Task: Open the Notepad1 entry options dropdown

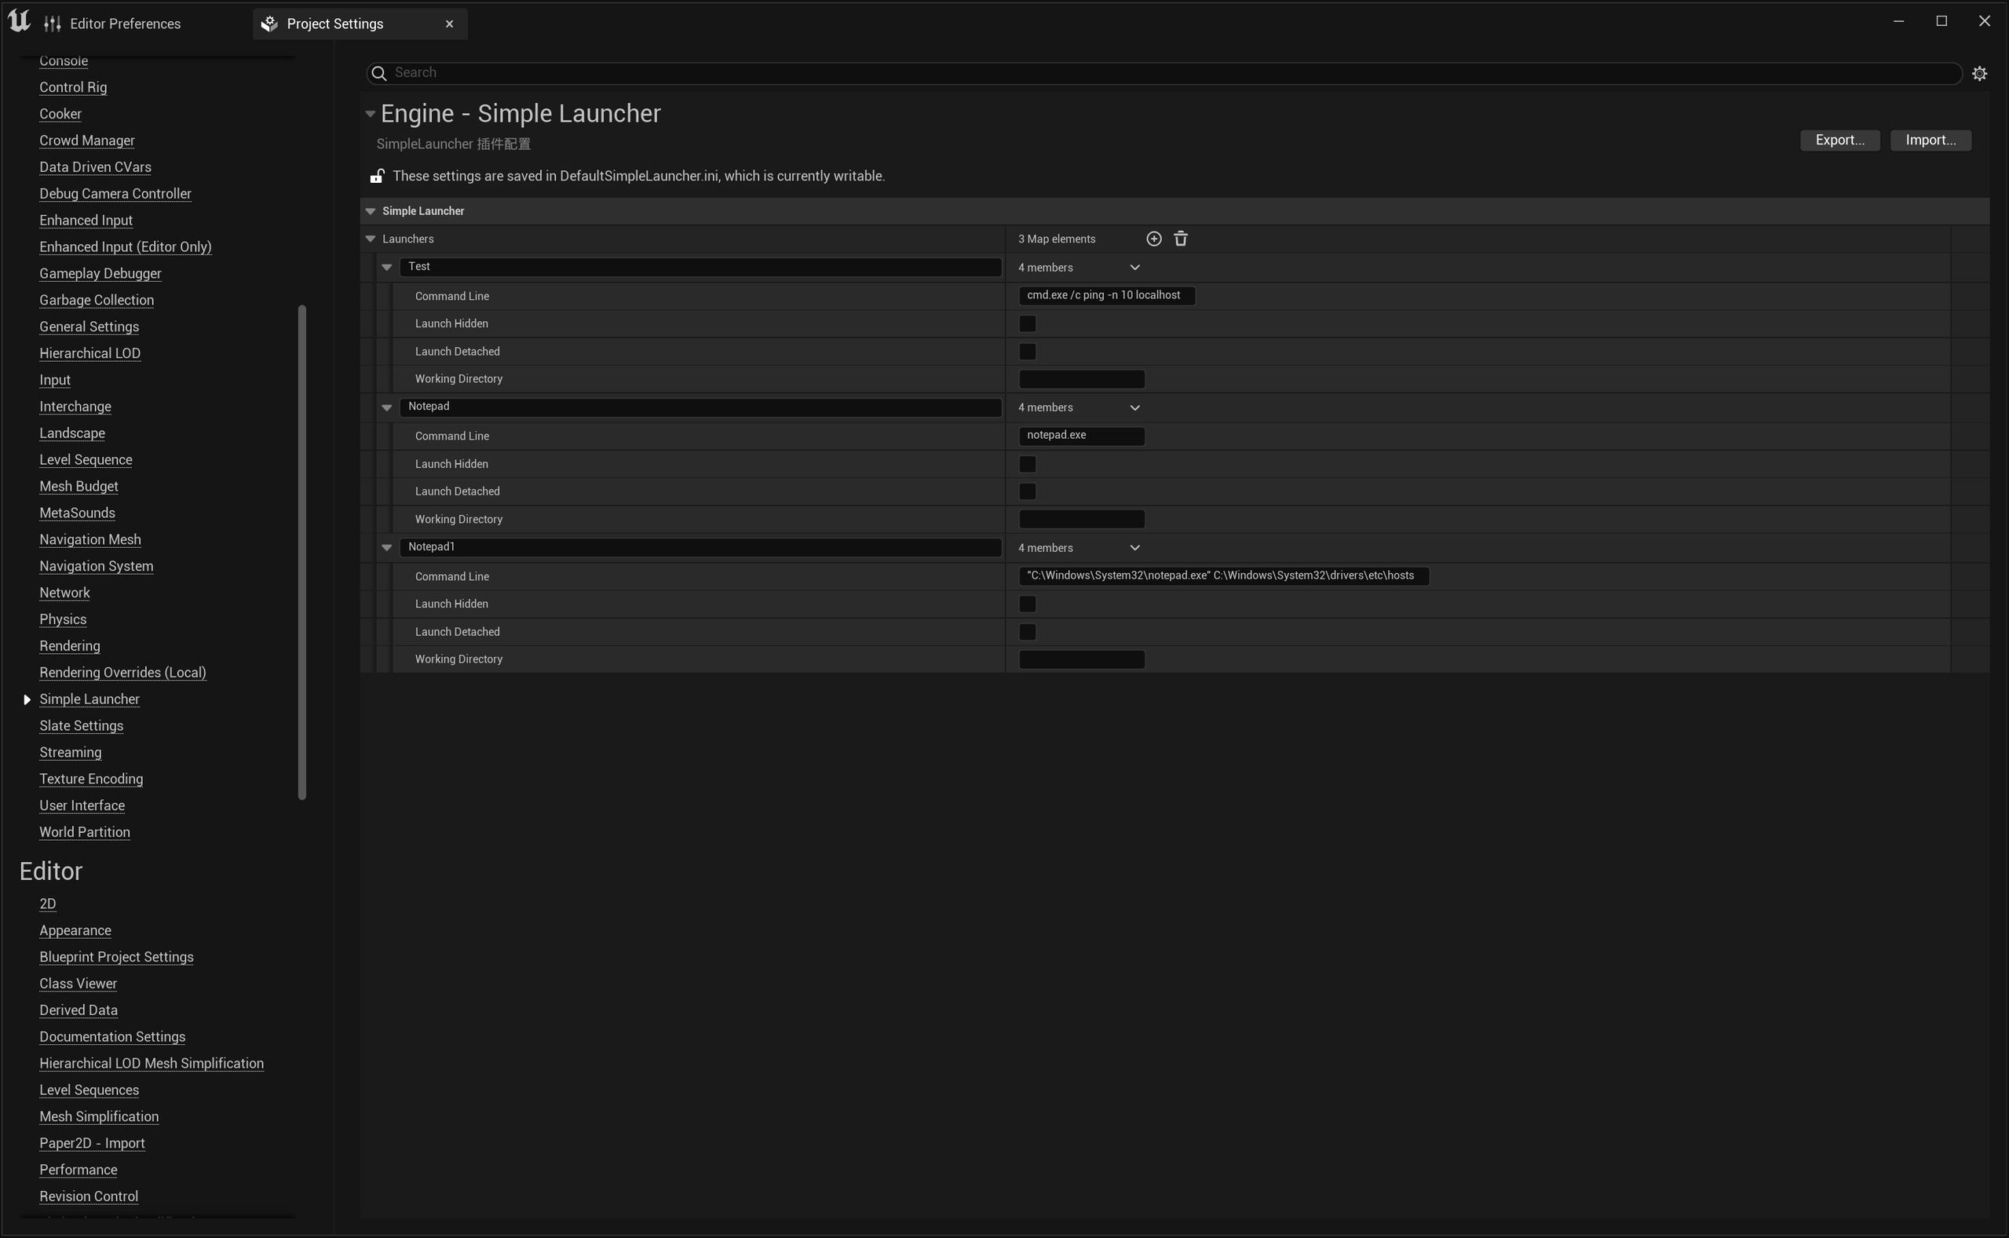Action: click(1134, 548)
